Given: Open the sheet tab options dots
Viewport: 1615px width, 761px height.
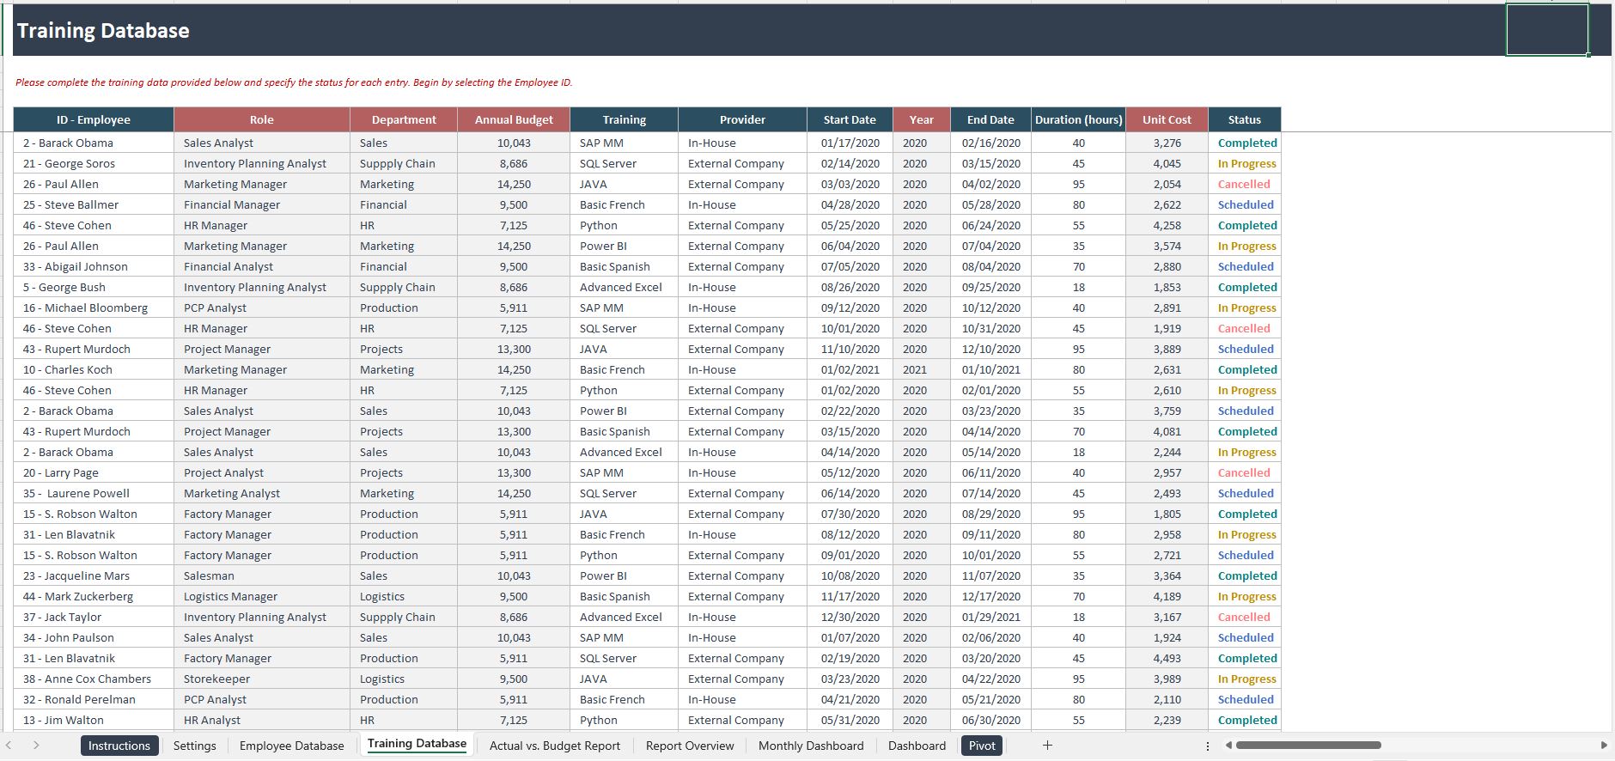Looking at the screenshot, I should (x=1208, y=746).
